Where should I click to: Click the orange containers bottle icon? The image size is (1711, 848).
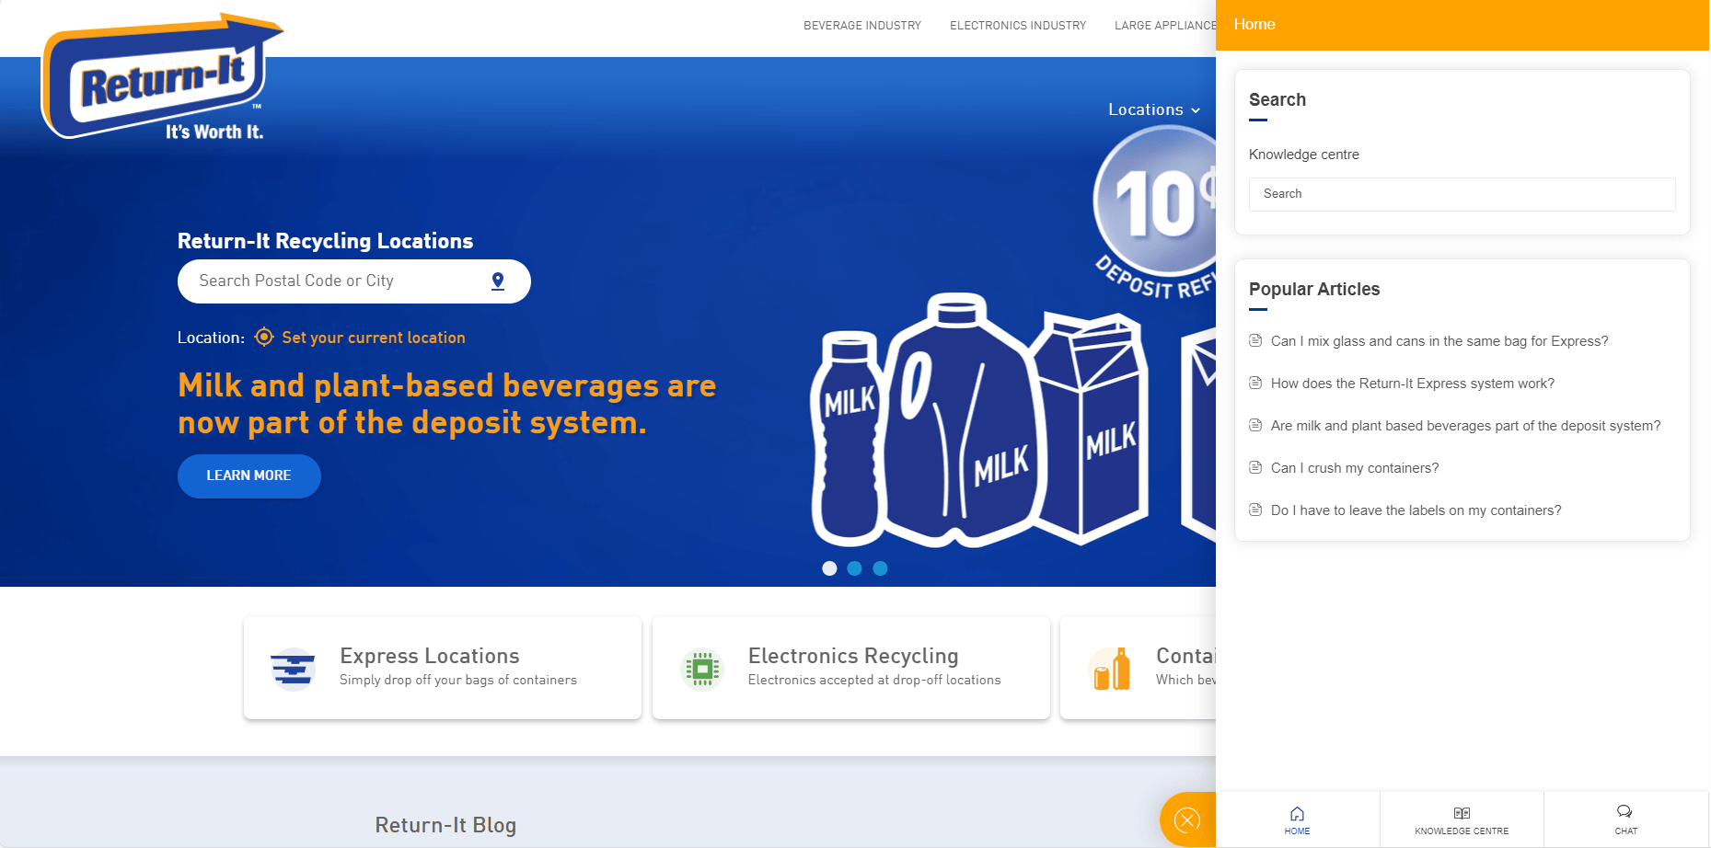pyautogui.click(x=1111, y=668)
